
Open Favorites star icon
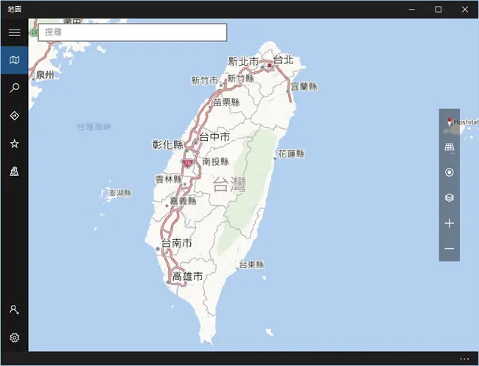click(x=14, y=144)
